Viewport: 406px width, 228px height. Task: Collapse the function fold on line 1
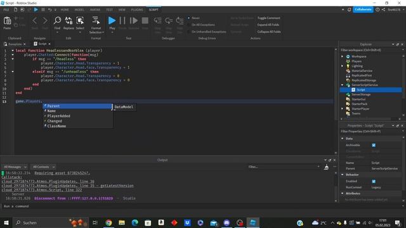13,51
